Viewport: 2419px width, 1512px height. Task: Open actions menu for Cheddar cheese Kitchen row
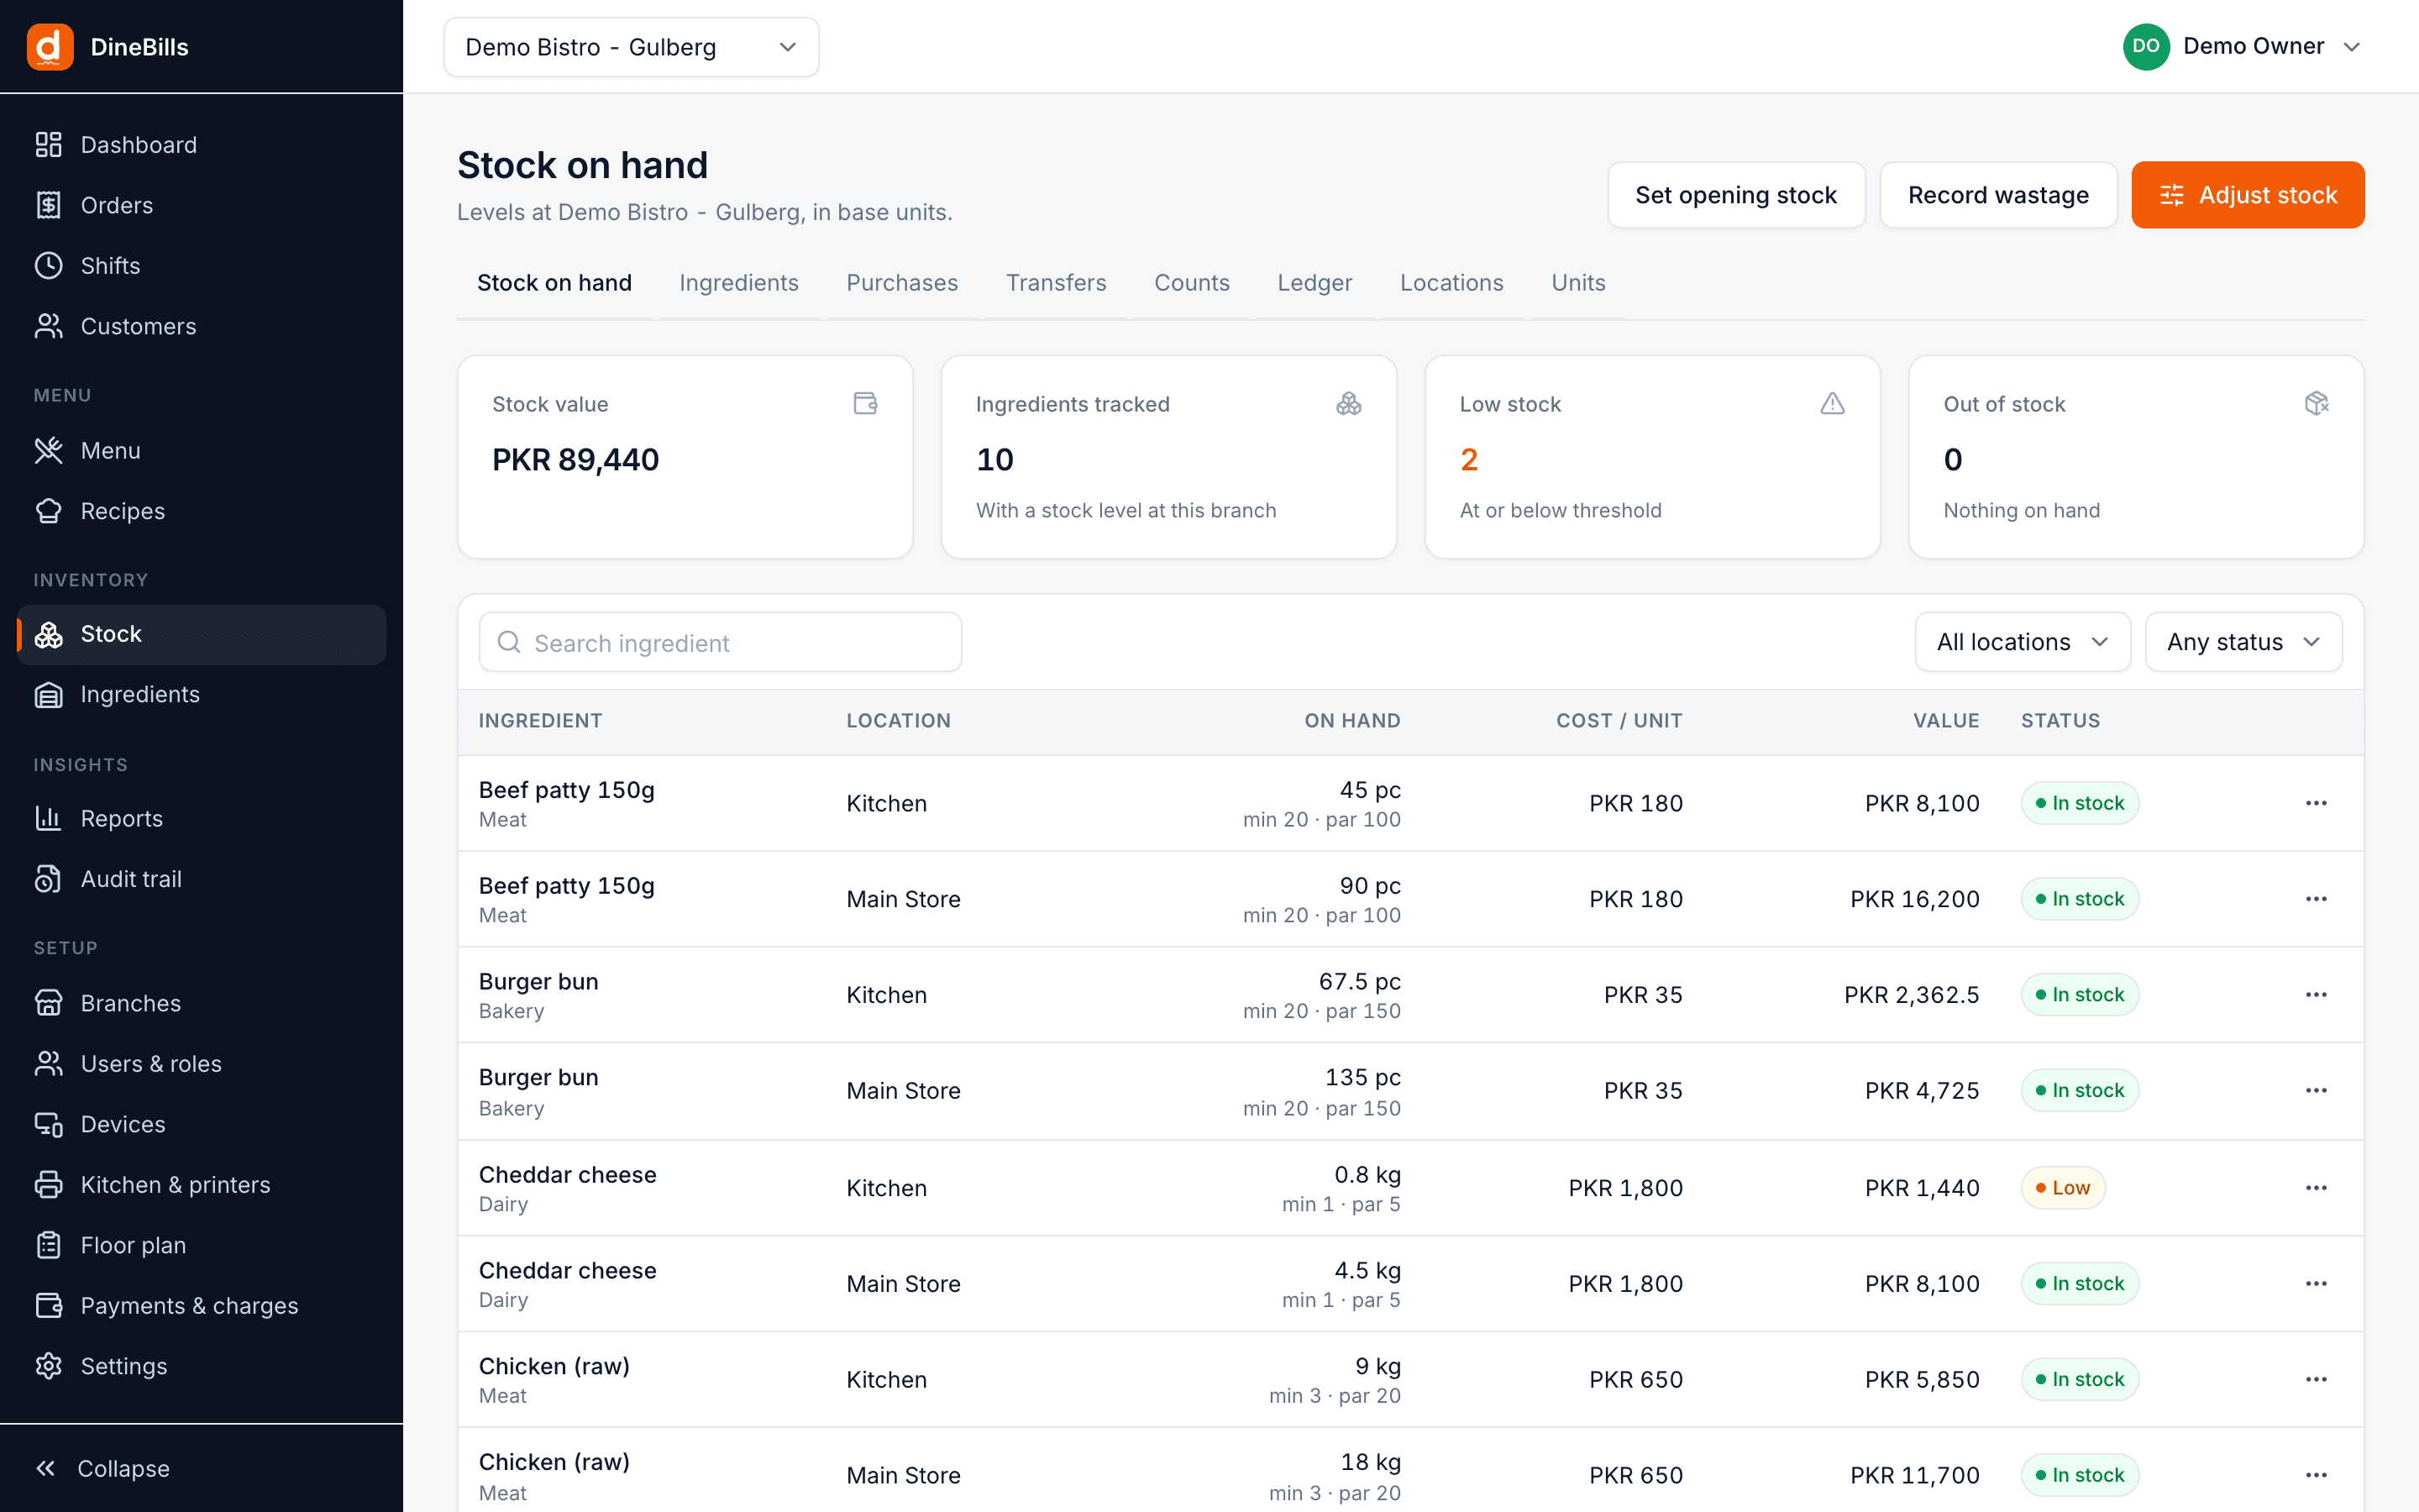[x=2316, y=1188]
